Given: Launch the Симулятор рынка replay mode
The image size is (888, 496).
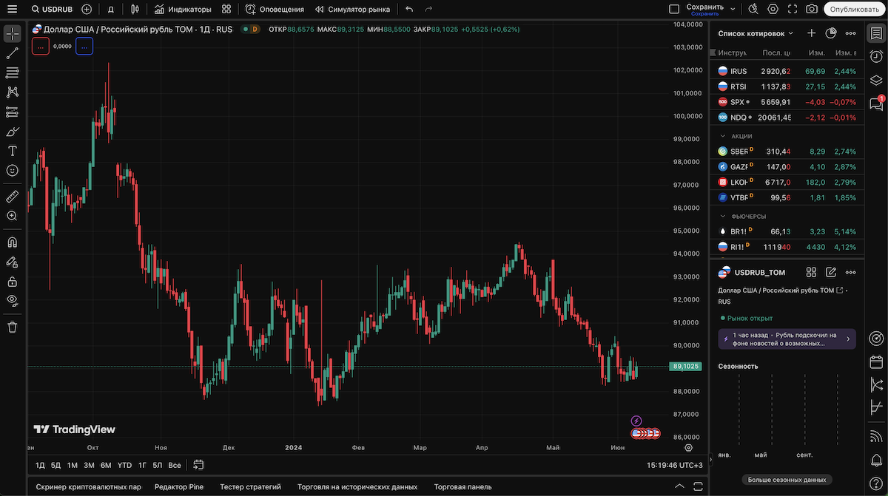Looking at the screenshot, I should coord(352,10).
